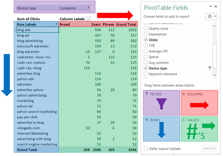Check the CTR field
Image resolution: width=223 pixels, height=156 pixels.
(146, 45)
